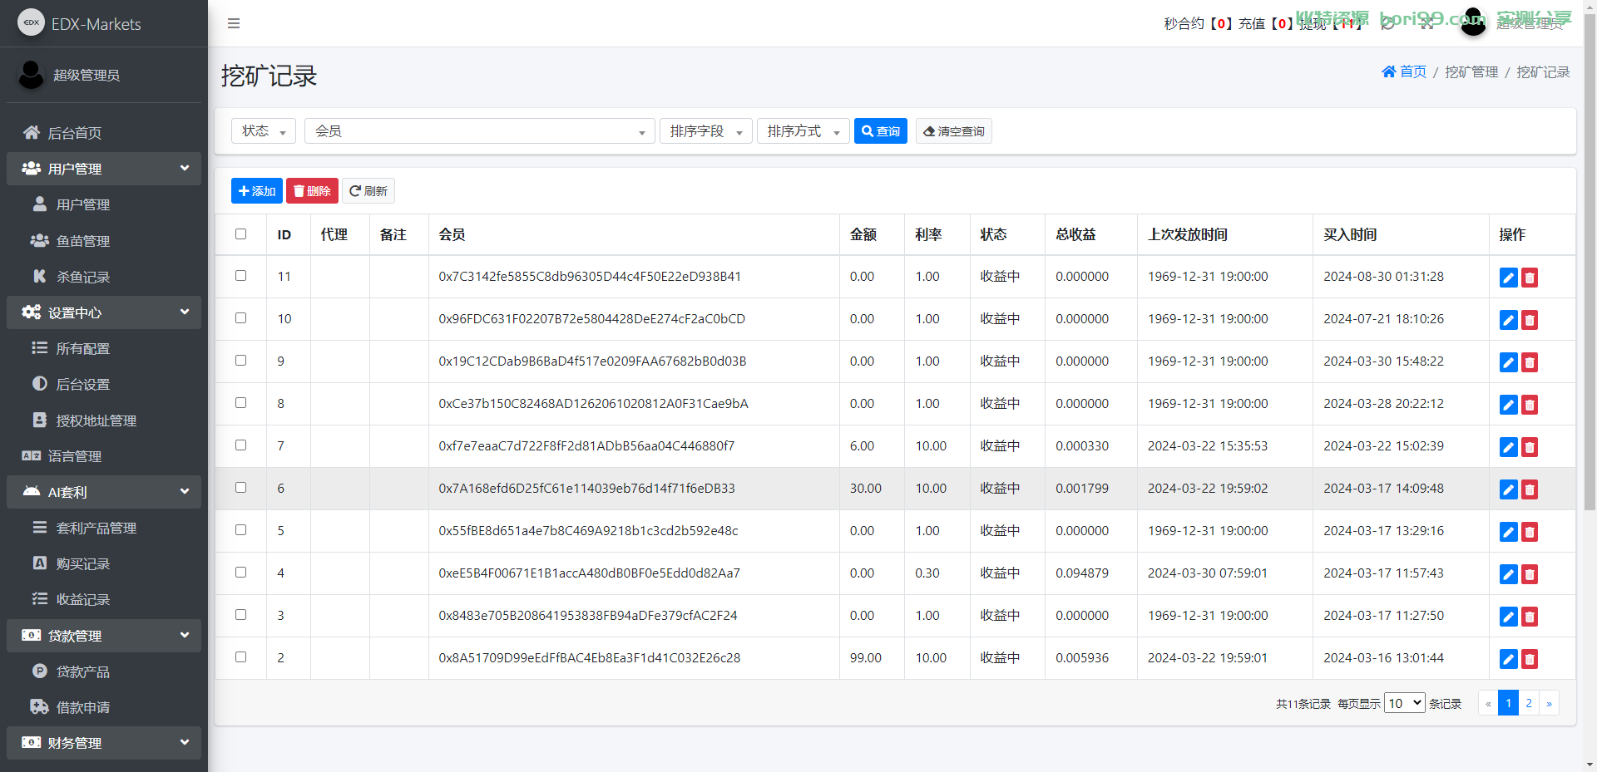1597x772 pixels.
Task: Click the 超级管理员 avatar in the sidebar
Action: pyautogui.click(x=31, y=75)
